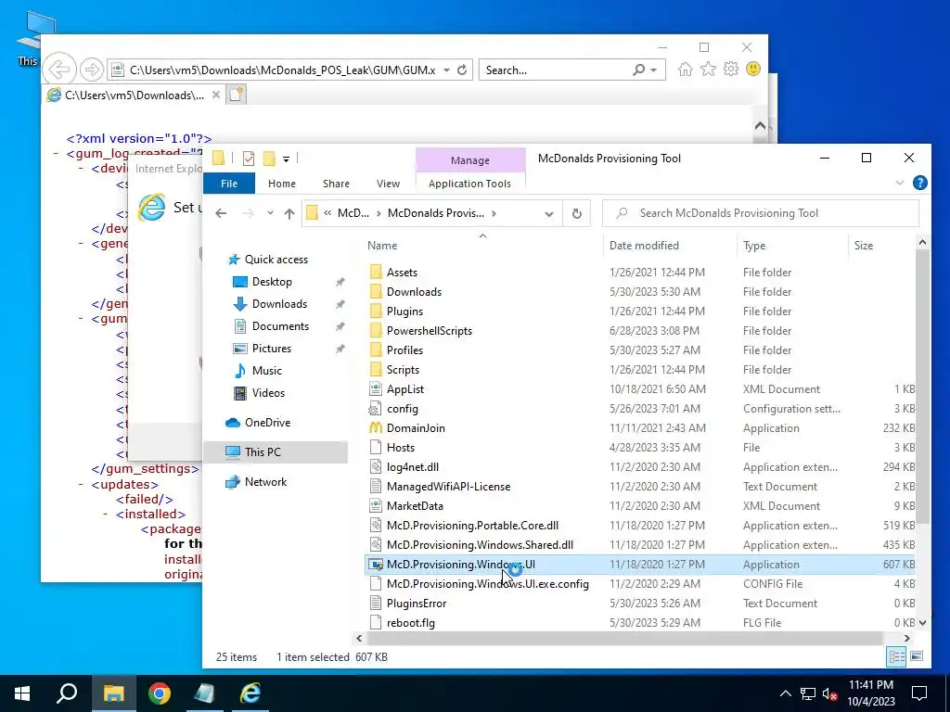This screenshot has width=950, height=712.
Task: Click the Internet Explorer address field
Action: (282, 70)
